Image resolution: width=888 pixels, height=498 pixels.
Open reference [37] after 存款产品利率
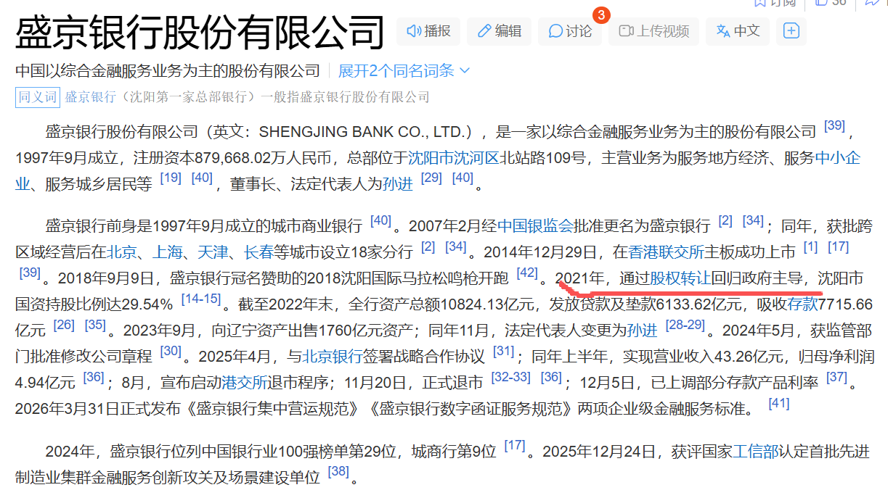click(x=837, y=377)
